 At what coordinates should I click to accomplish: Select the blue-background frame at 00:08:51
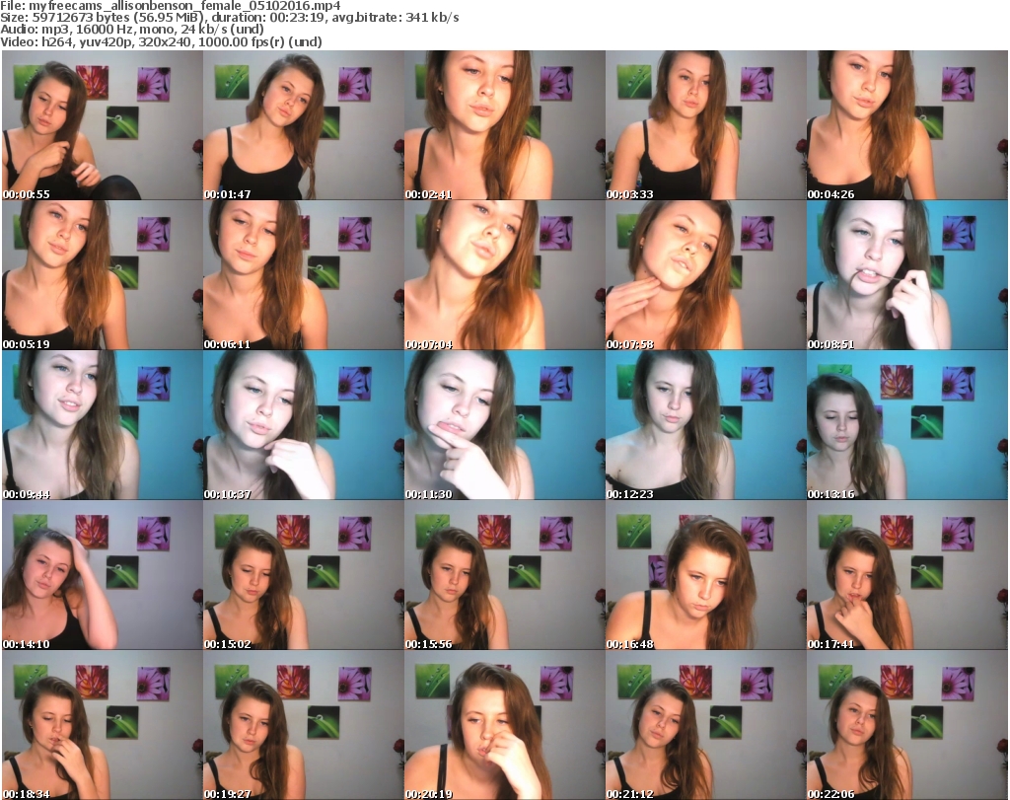point(905,275)
